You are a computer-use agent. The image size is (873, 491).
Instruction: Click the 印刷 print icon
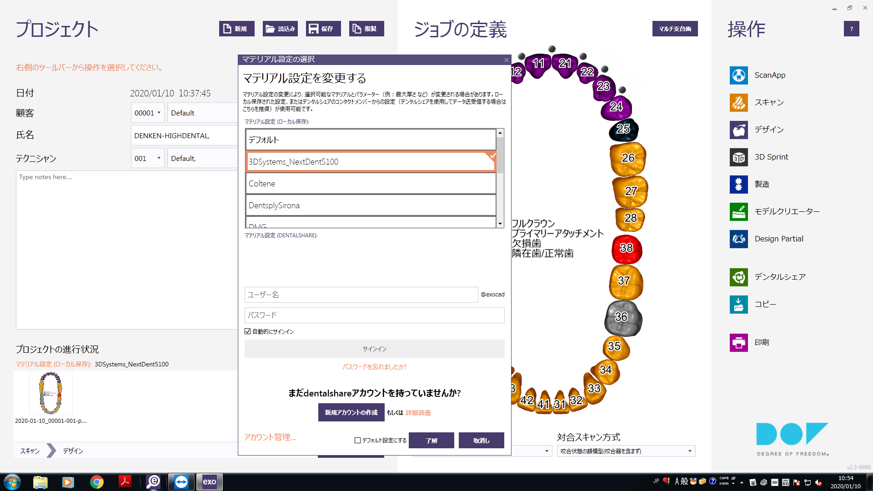(x=738, y=343)
